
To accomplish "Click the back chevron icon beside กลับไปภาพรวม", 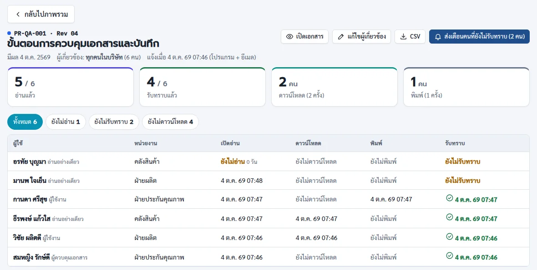I will pyautogui.click(x=18, y=15).
